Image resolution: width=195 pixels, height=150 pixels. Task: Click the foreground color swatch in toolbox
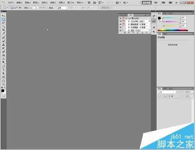(x=3, y=91)
